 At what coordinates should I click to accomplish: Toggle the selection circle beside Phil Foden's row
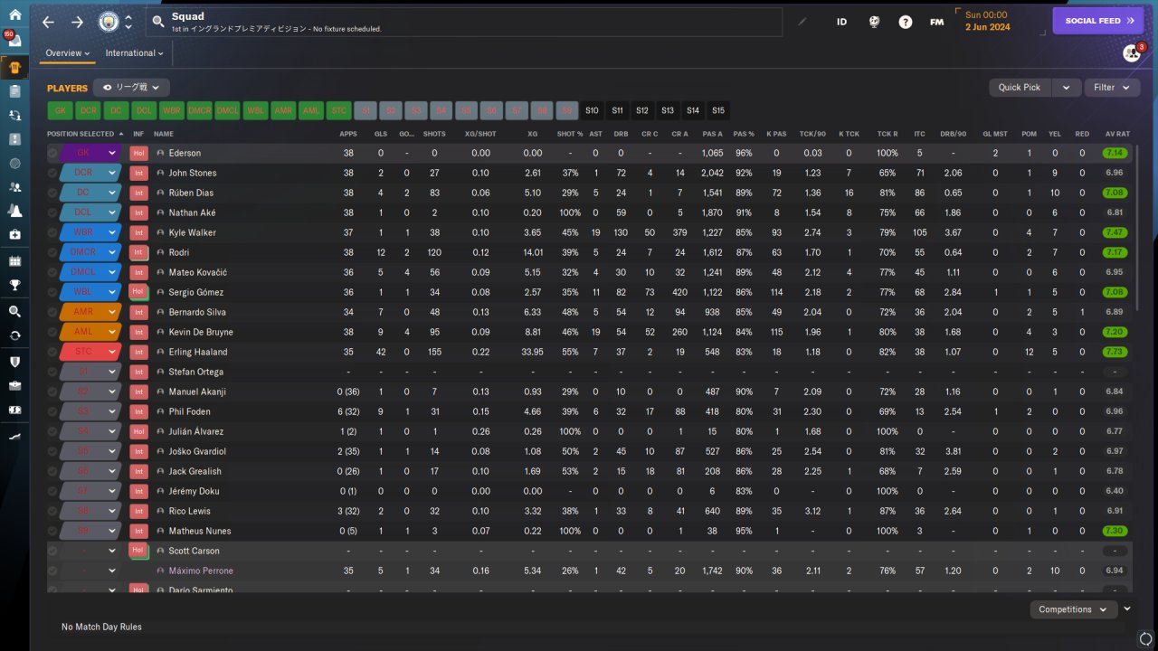pyautogui.click(x=52, y=411)
